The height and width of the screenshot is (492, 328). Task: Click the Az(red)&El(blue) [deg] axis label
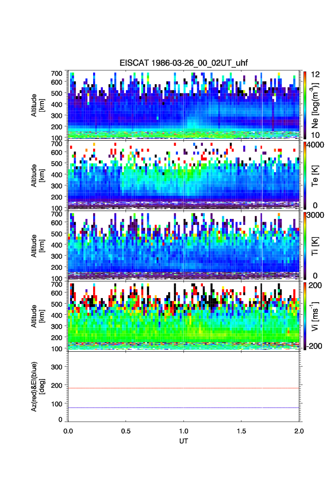(x=37, y=386)
